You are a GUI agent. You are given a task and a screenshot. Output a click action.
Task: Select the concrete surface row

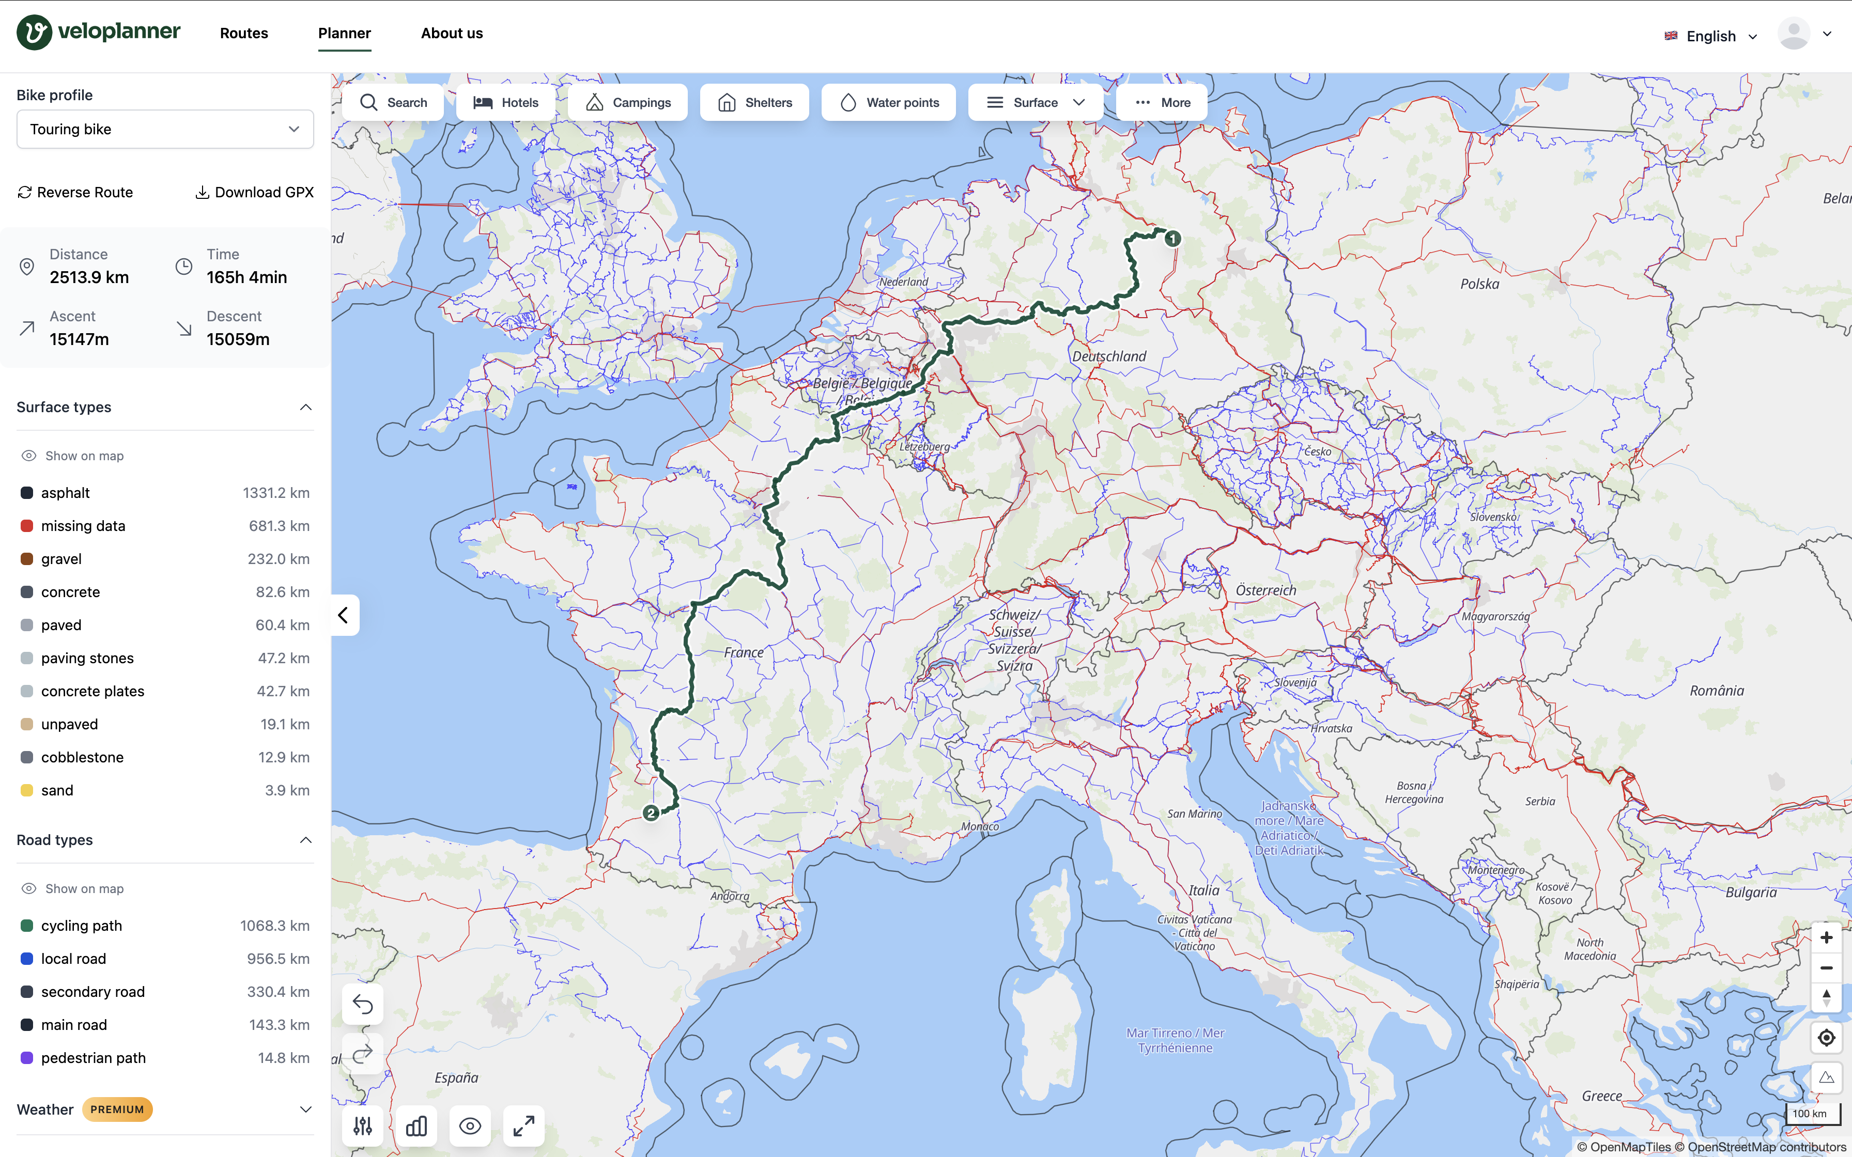(x=165, y=592)
